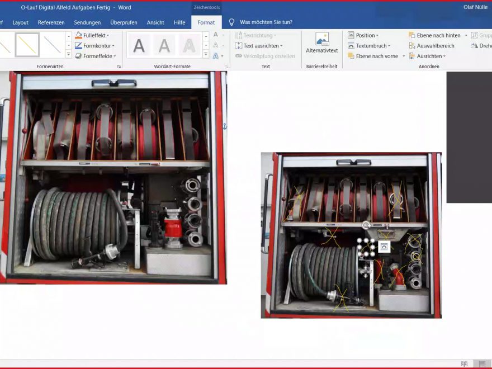Open the Formkontur dropdown
The height and width of the screenshot is (369, 492).
click(95, 46)
